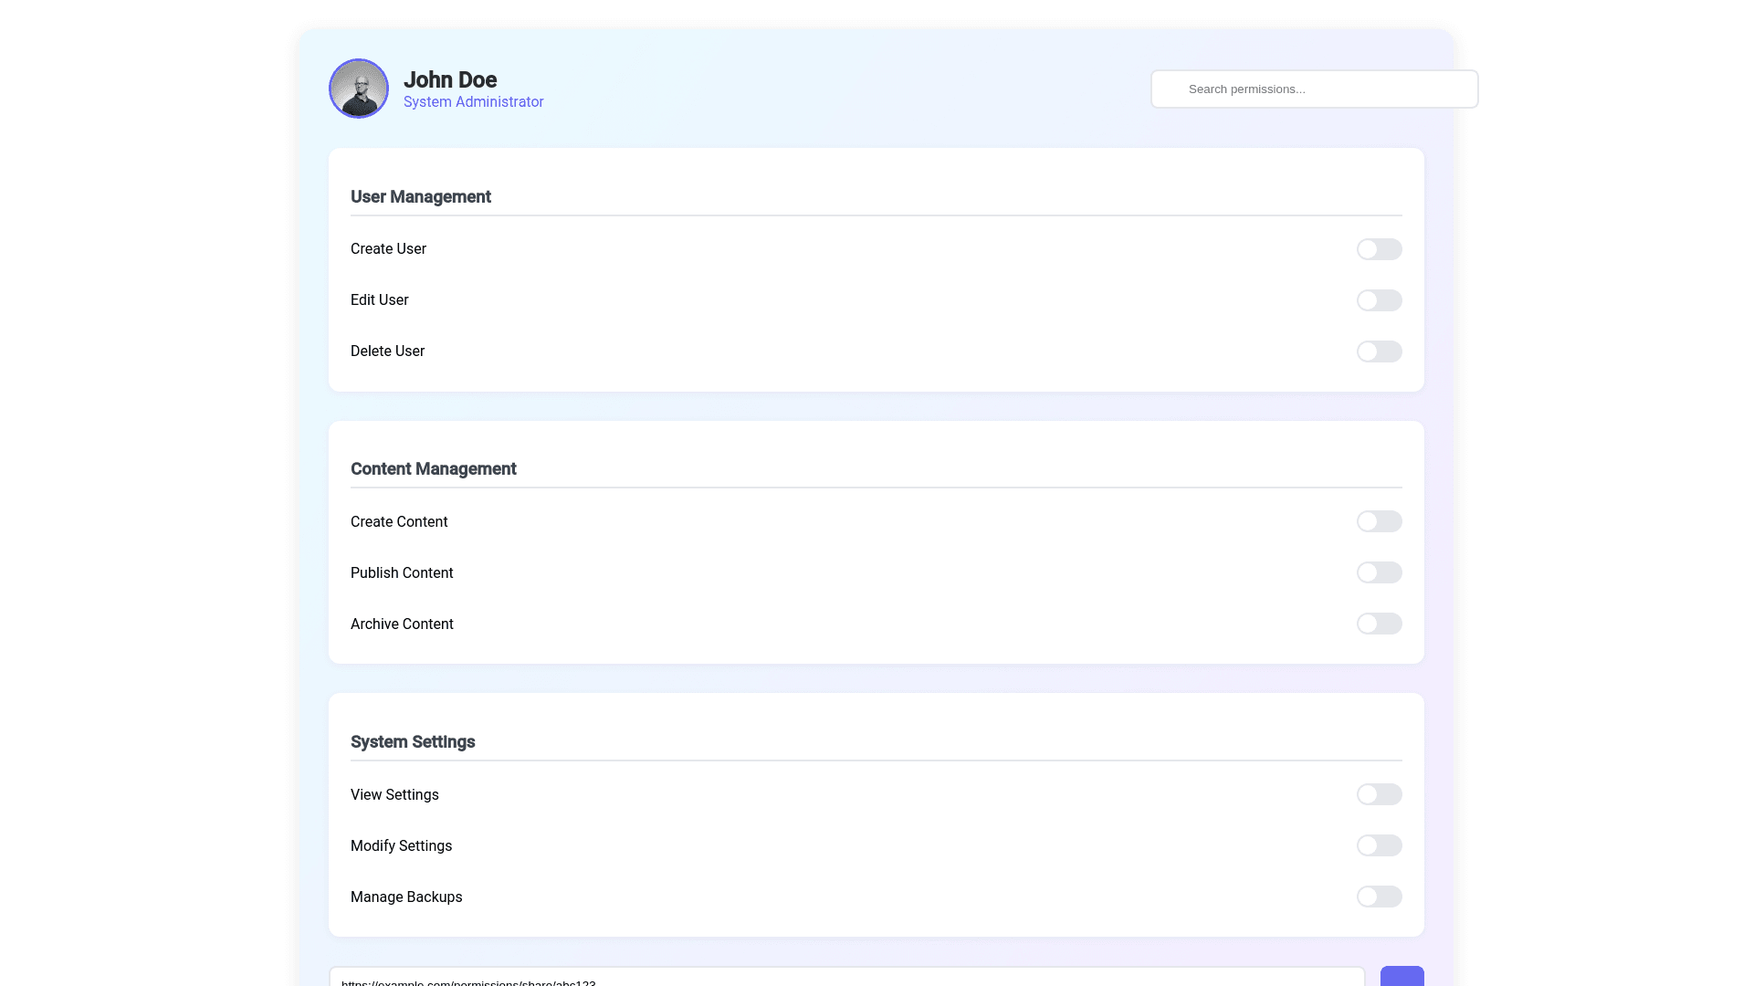The image size is (1753, 986).
Task: Click the John Doe name text
Action: click(x=450, y=79)
